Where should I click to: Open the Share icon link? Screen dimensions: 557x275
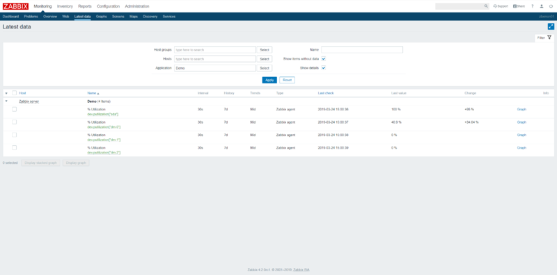519,6
